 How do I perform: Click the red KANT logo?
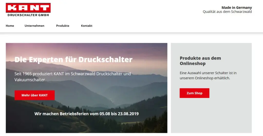(28, 8)
